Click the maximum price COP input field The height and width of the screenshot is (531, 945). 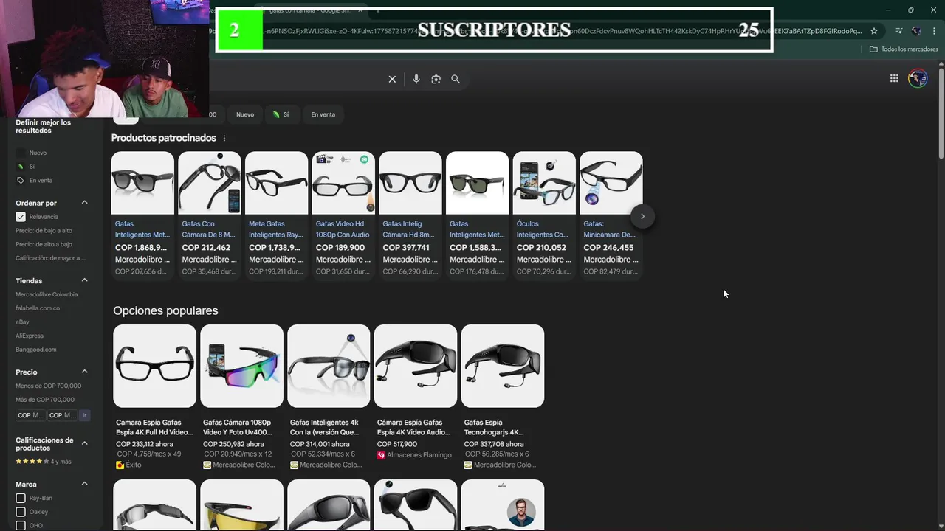(62, 415)
